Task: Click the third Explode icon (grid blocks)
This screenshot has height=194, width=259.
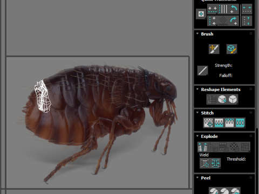Action: pos(224,147)
